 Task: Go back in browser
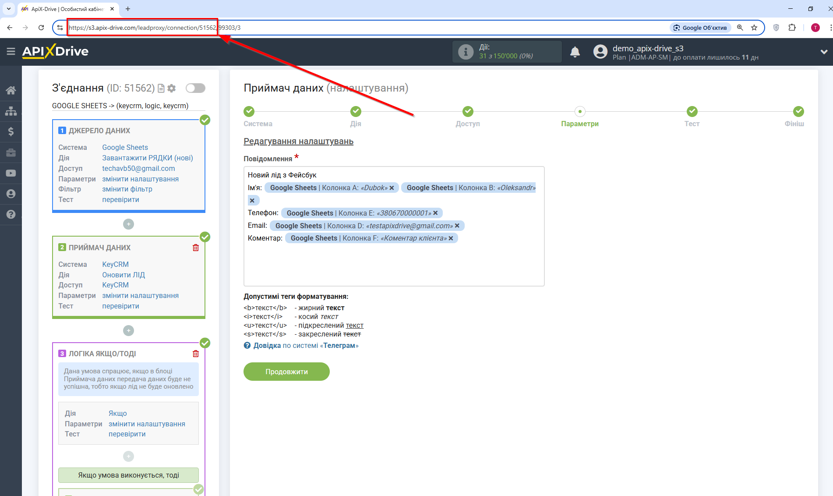coord(10,28)
